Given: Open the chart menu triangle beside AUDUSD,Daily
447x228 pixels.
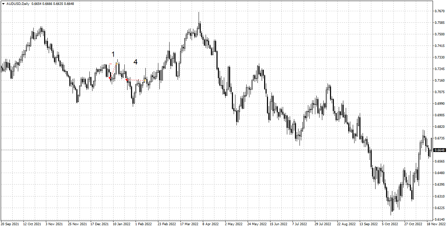Looking at the screenshot, I should 3,4.
